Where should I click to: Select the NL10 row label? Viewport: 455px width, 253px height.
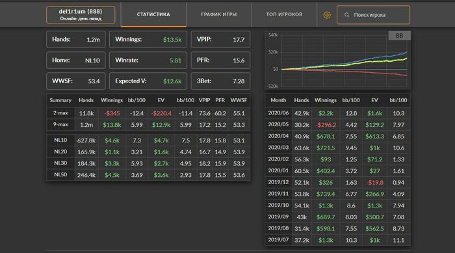coord(60,140)
